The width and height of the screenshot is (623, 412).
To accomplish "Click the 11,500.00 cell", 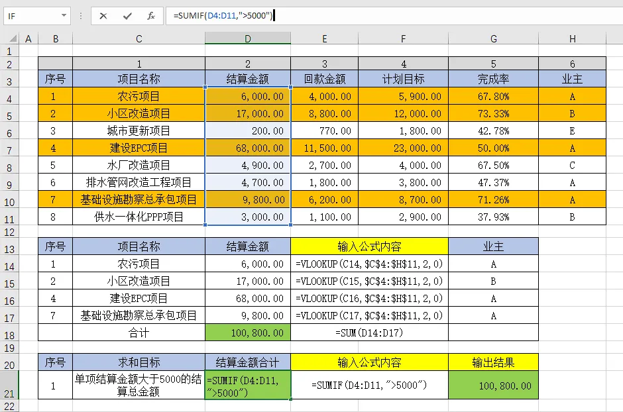I will (325, 148).
